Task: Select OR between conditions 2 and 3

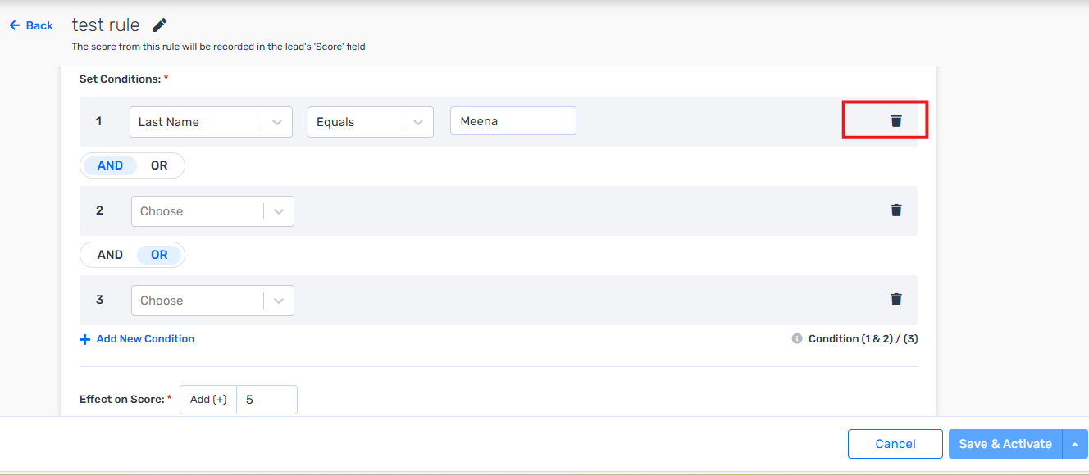Action: 159,255
